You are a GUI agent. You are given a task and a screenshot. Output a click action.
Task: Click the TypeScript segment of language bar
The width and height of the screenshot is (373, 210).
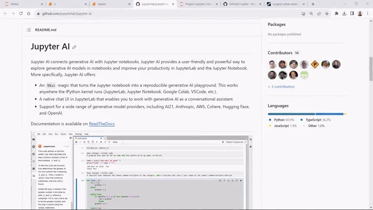click(x=329, y=114)
